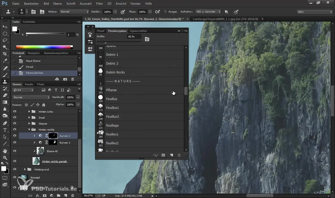
Task: Toggle visibility of Konzept layer
Action: (x=15, y=177)
